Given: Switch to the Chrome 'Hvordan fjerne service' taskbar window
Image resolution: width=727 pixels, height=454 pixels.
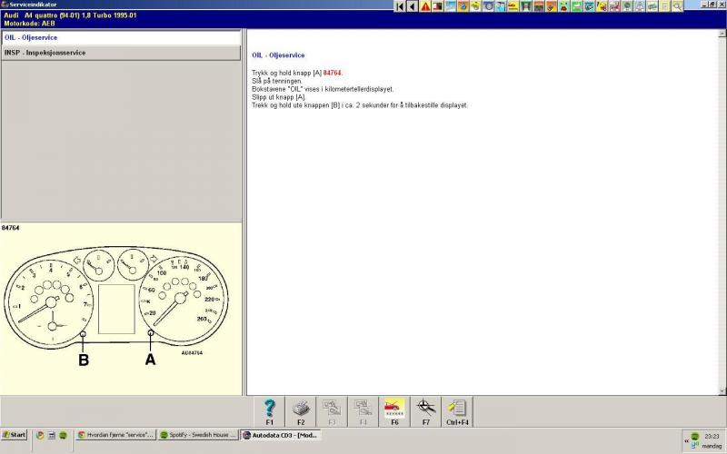Looking at the screenshot, I should coord(115,435).
